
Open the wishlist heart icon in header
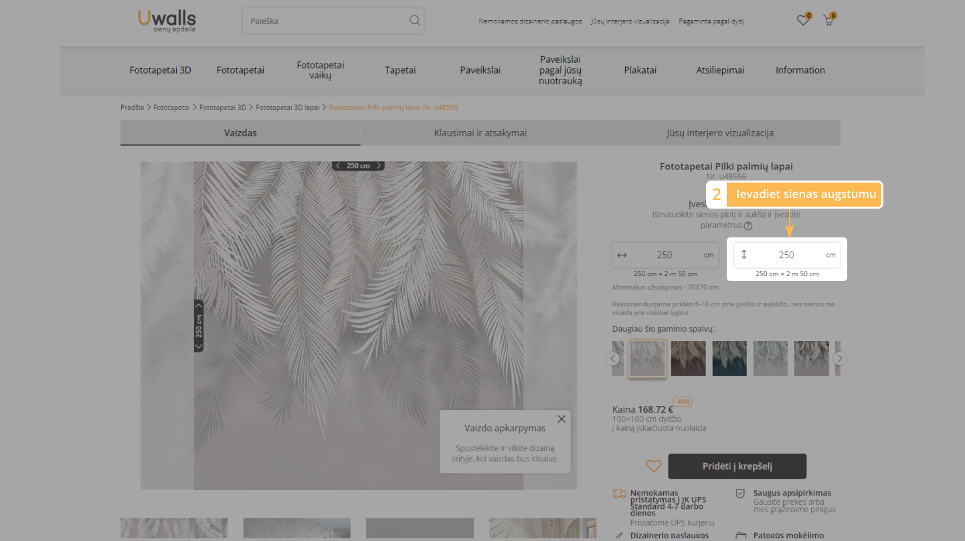point(802,21)
